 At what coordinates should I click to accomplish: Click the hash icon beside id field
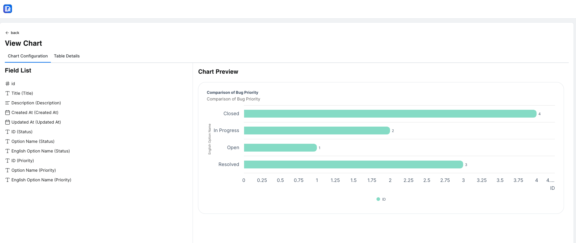pos(8,84)
